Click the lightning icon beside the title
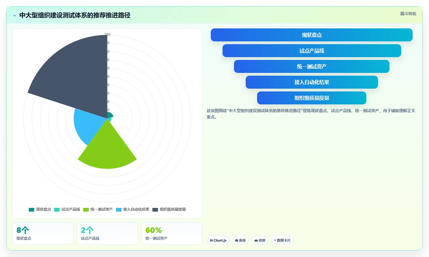Viewport: 429px width, 257px height. point(15,15)
